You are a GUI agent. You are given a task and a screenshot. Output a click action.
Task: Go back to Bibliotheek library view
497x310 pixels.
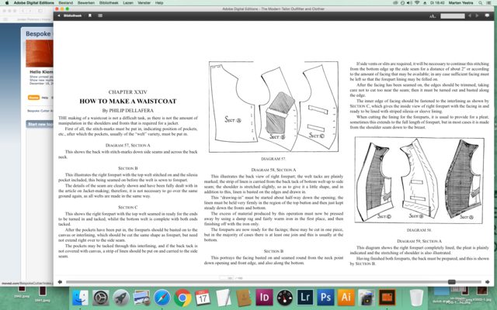click(70, 15)
